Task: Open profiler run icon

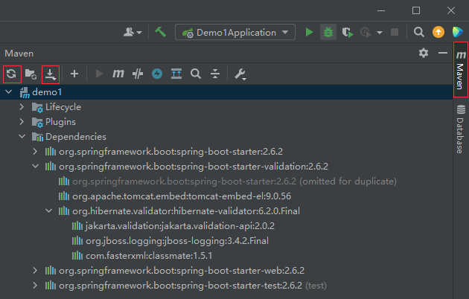Action: [x=366, y=32]
